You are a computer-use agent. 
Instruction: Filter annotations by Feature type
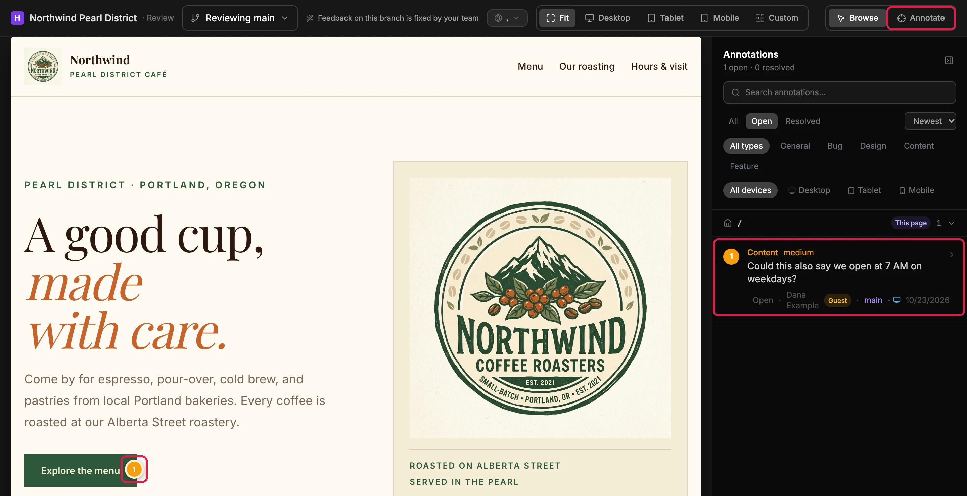(744, 166)
